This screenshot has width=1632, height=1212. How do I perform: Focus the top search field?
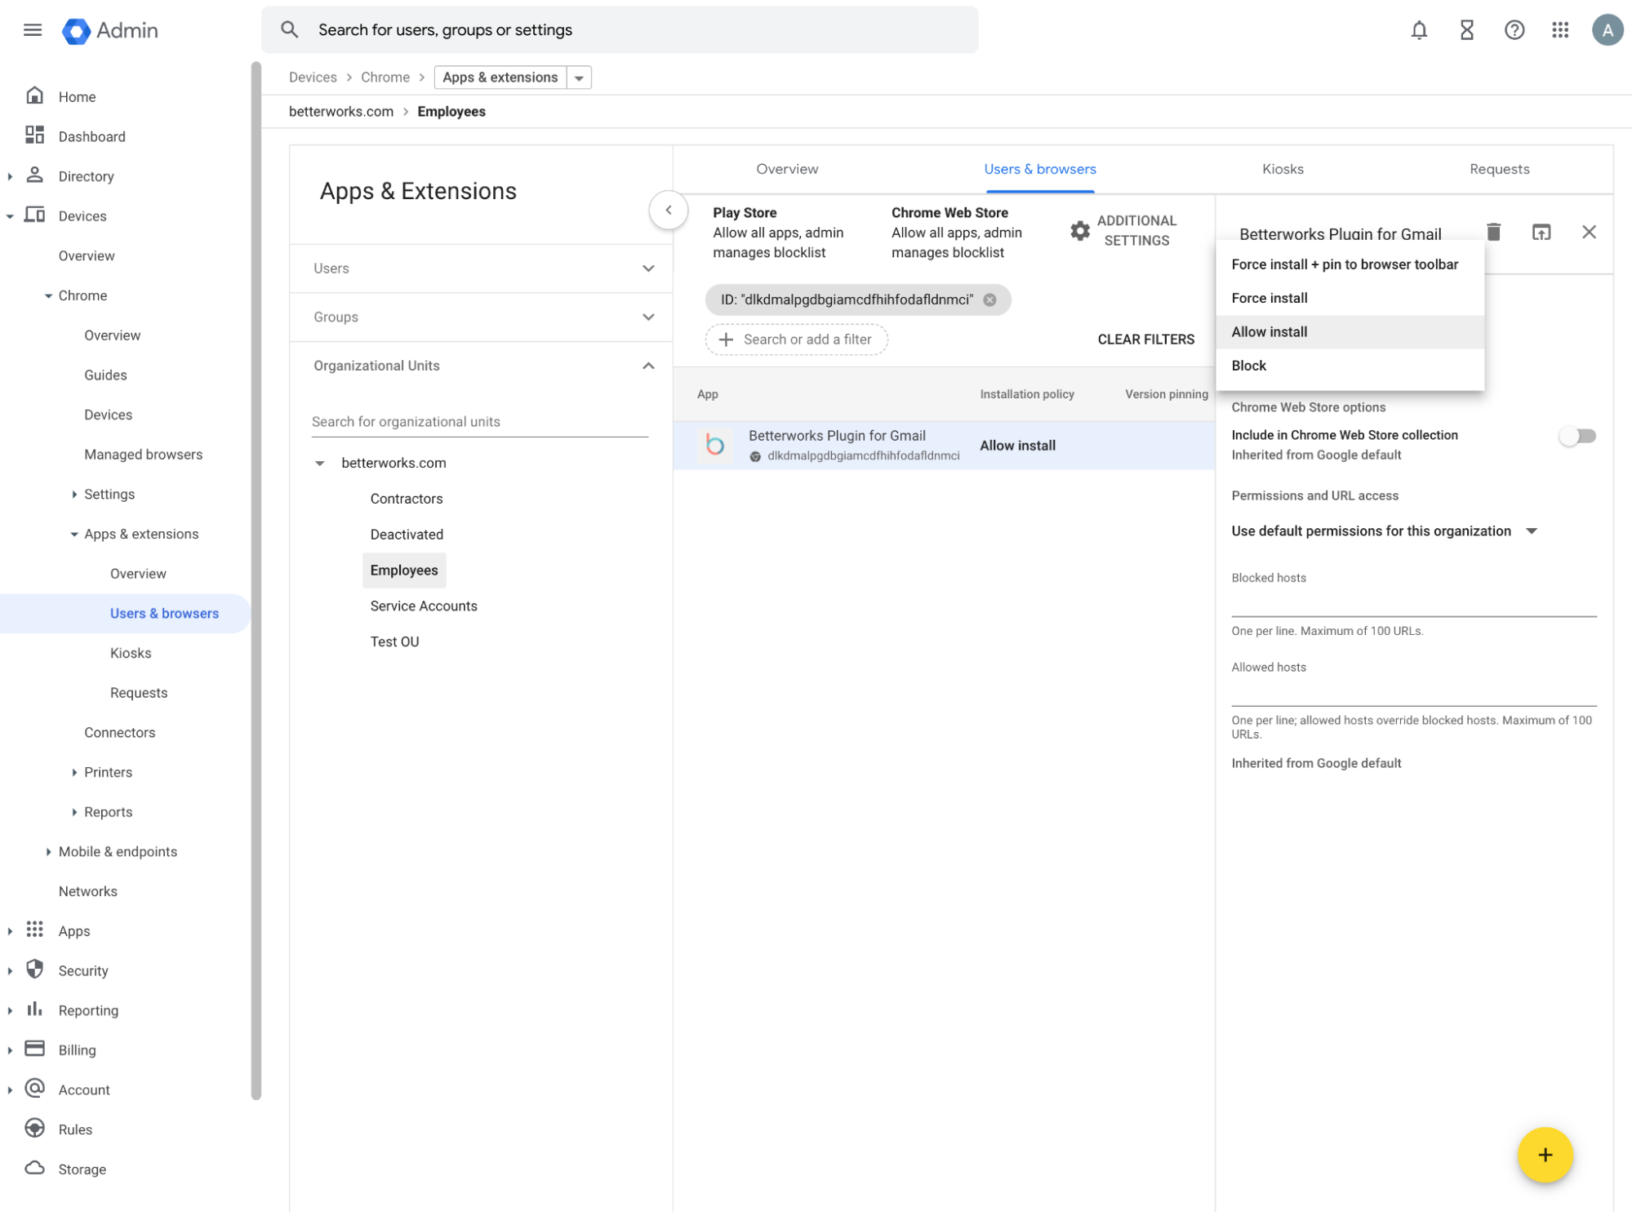tap(619, 30)
